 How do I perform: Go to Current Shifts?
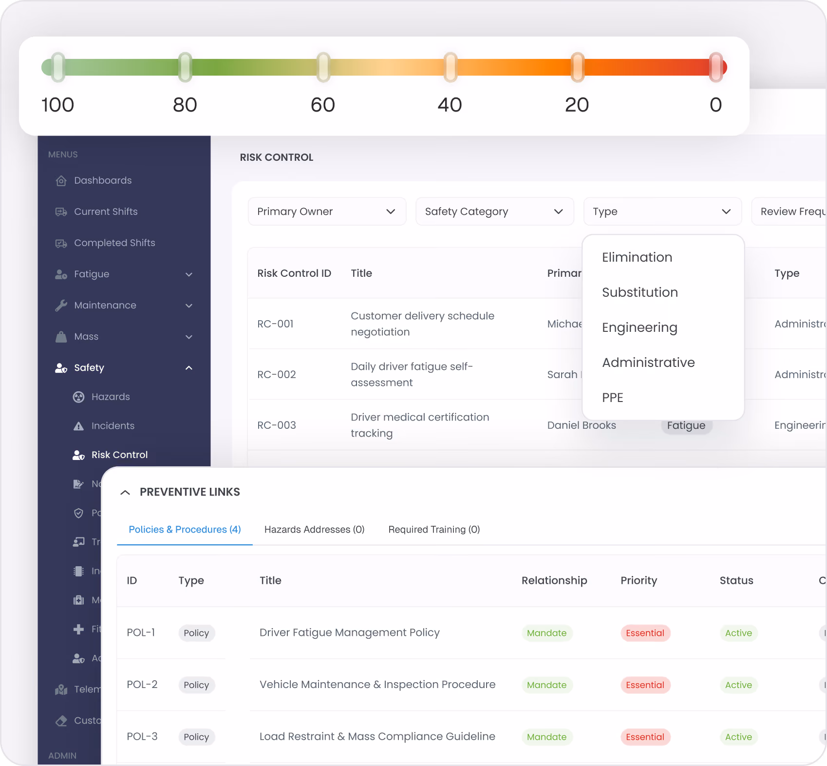[x=106, y=212]
